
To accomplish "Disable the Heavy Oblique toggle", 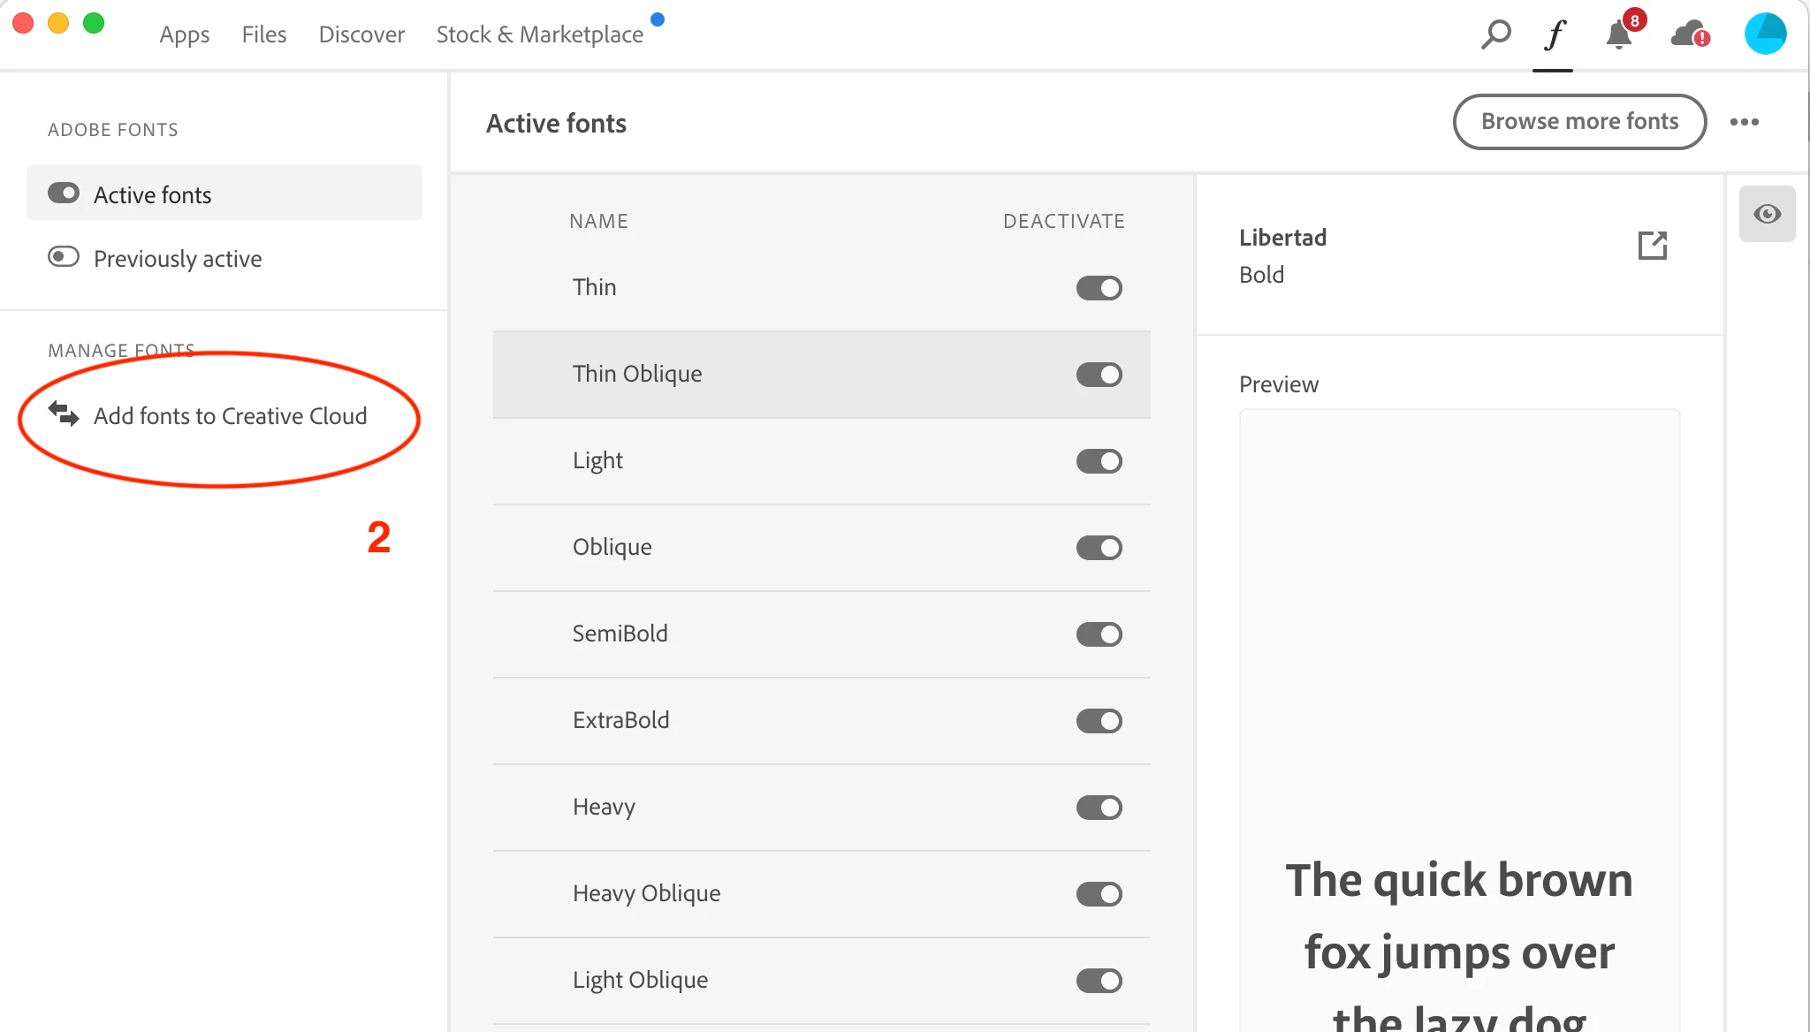I will tap(1099, 894).
